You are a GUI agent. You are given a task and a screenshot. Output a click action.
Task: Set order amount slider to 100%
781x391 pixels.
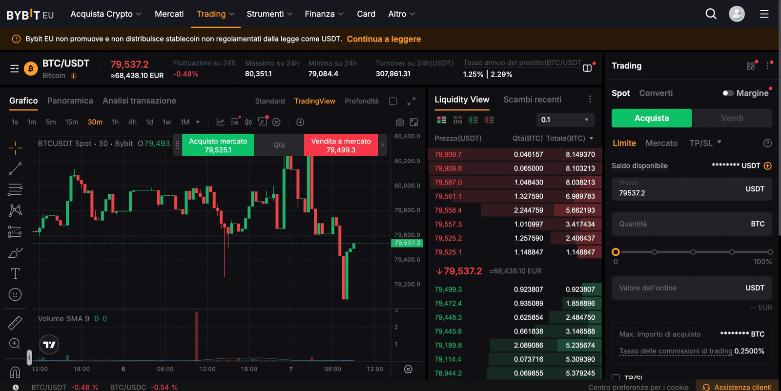770,252
